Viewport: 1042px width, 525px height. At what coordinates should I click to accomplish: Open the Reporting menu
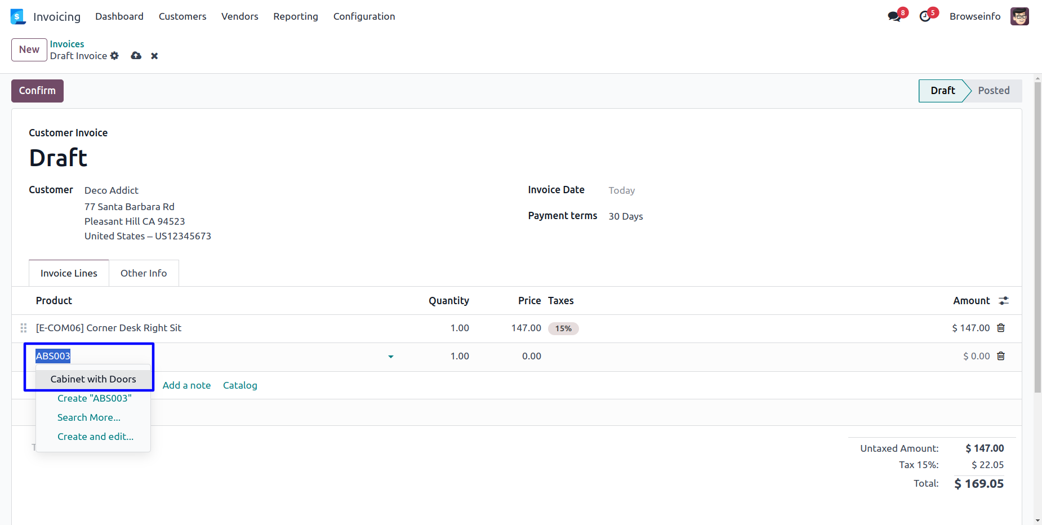296,16
